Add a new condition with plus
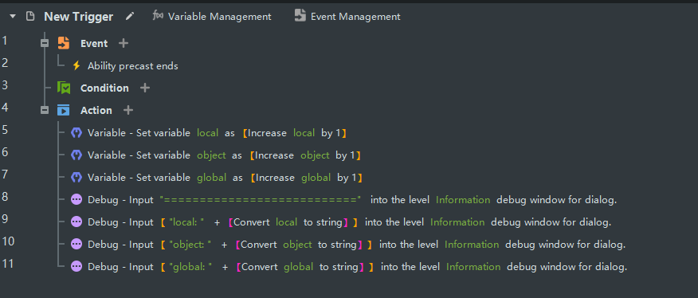Viewport: 698px width, 298px height. click(x=145, y=88)
